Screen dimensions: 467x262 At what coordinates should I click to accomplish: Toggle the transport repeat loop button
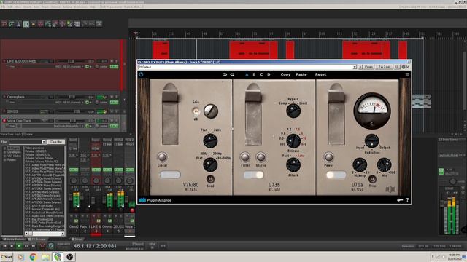[51, 246]
